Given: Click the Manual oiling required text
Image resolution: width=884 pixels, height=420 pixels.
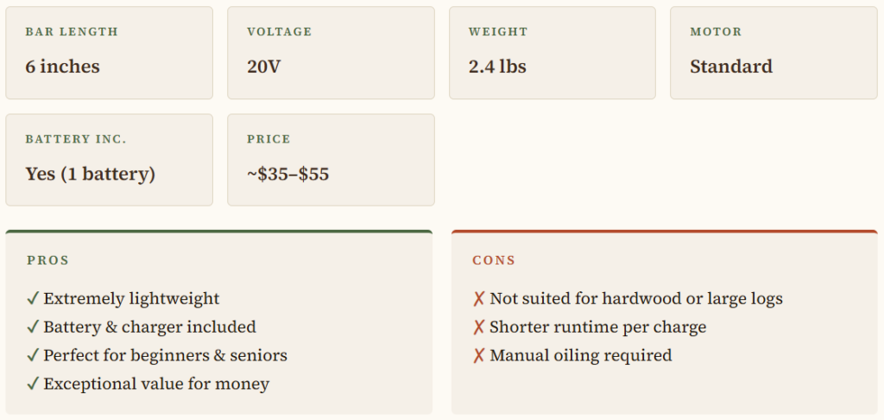Looking at the screenshot, I should click(x=580, y=356).
